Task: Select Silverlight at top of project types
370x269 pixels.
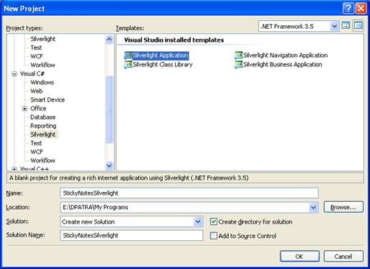Action: (43, 39)
